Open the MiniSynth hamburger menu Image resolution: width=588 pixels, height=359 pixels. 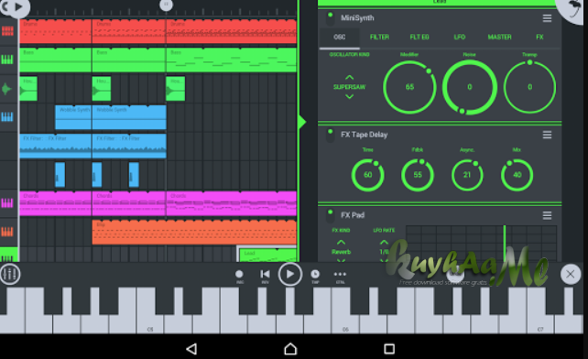tap(547, 18)
